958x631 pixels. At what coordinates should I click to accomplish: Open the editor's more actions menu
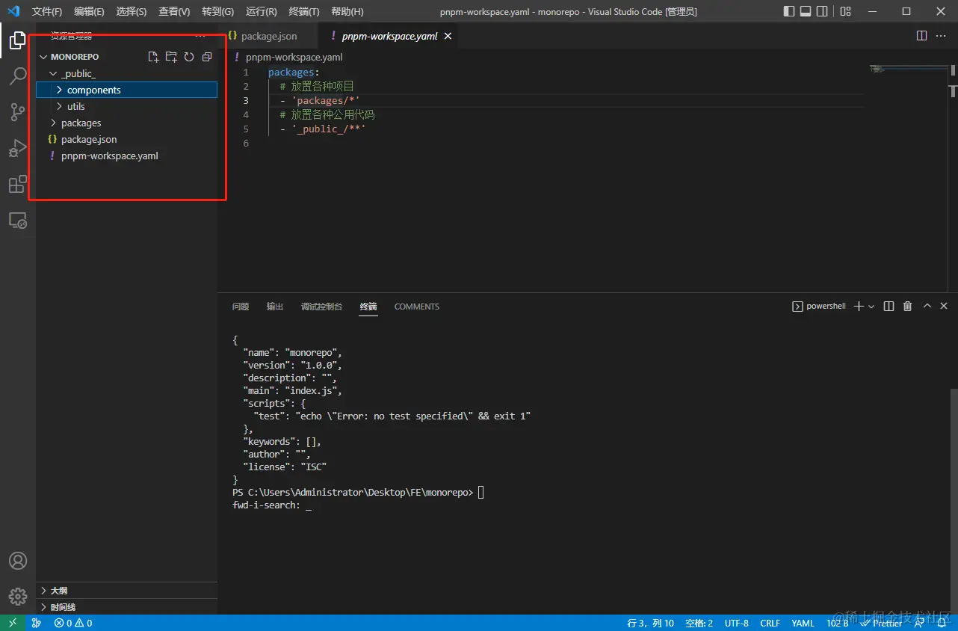click(x=941, y=36)
